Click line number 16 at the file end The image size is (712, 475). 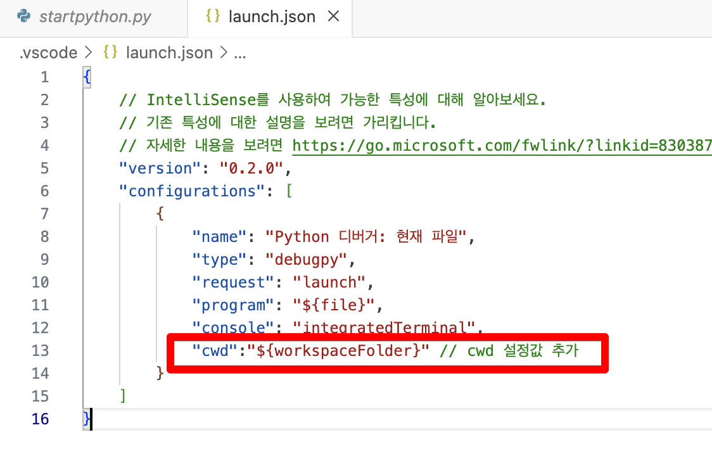[x=40, y=419]
